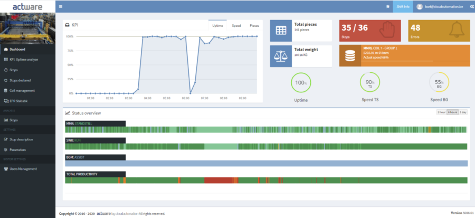Open KPI: Uptime analyse in sidebar

(24, 59)
